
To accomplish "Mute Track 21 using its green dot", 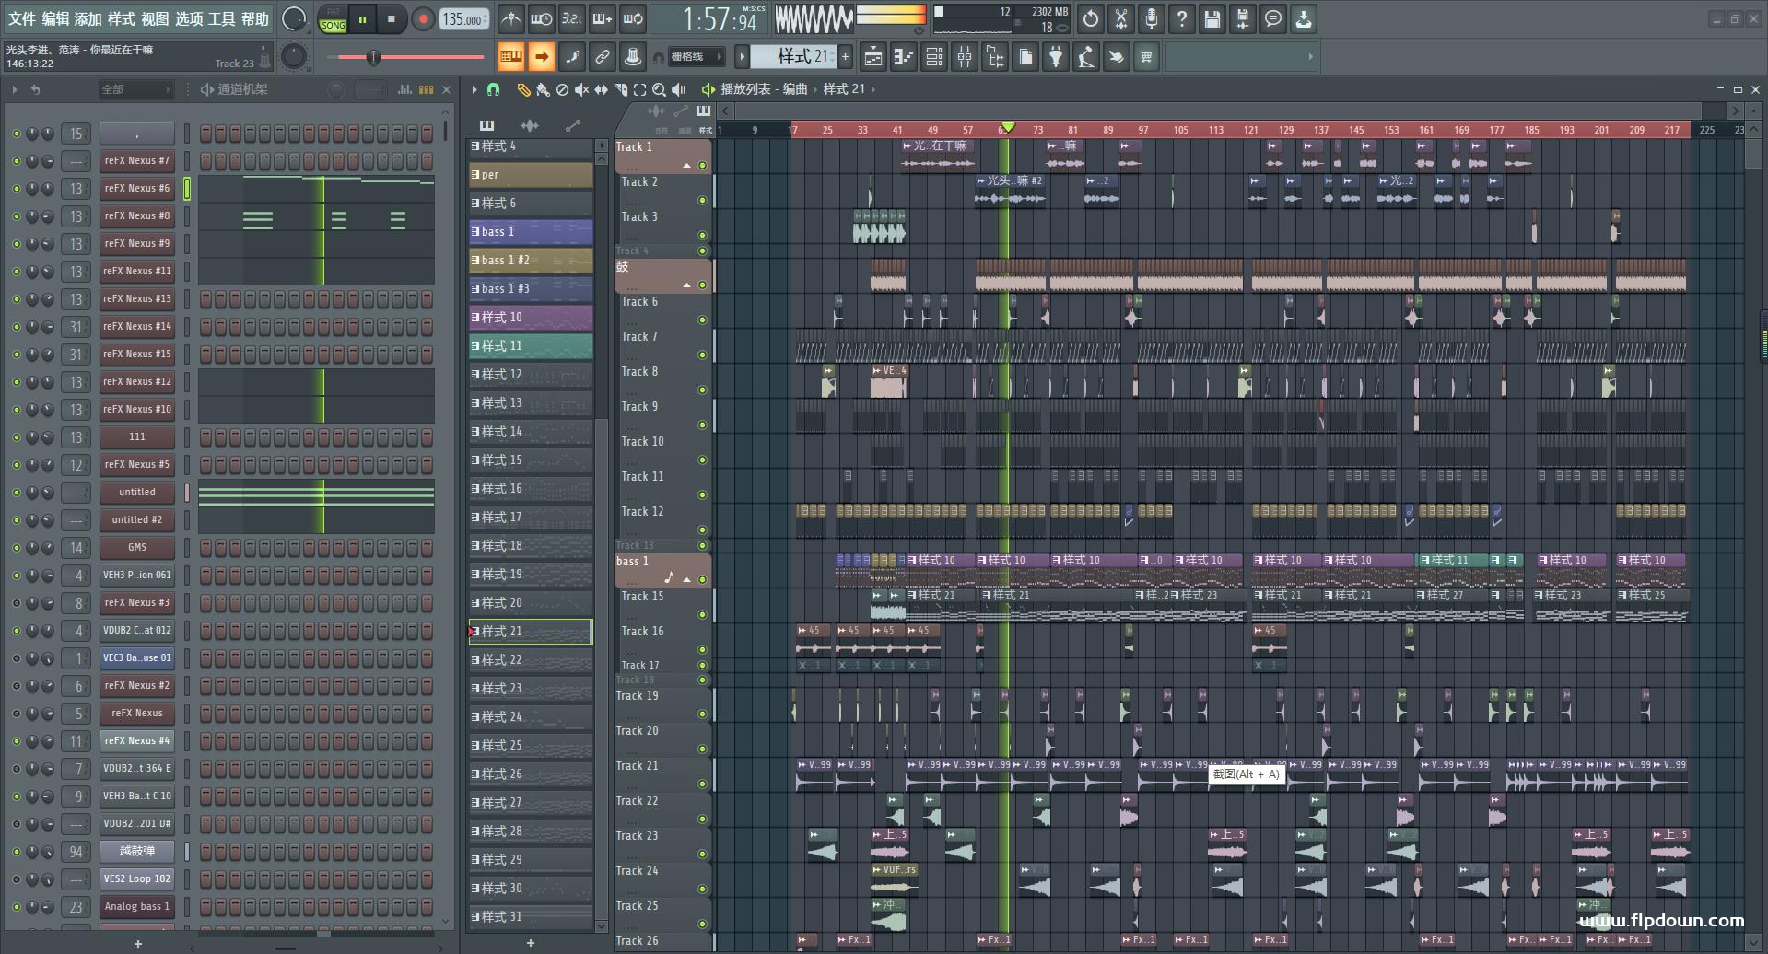I will [702, 785].
